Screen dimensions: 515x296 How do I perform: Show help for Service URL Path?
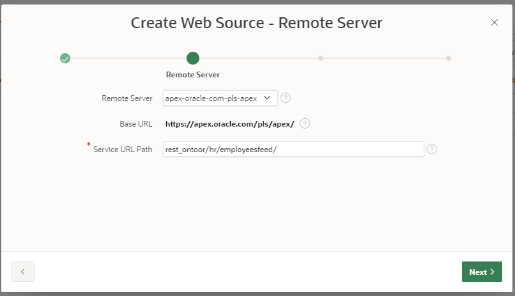[432, 149]
